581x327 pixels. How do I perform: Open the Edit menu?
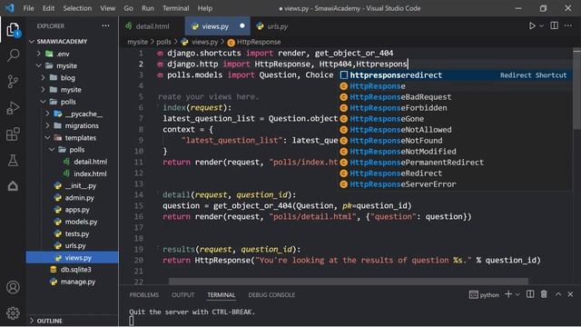tap(48, 8)
